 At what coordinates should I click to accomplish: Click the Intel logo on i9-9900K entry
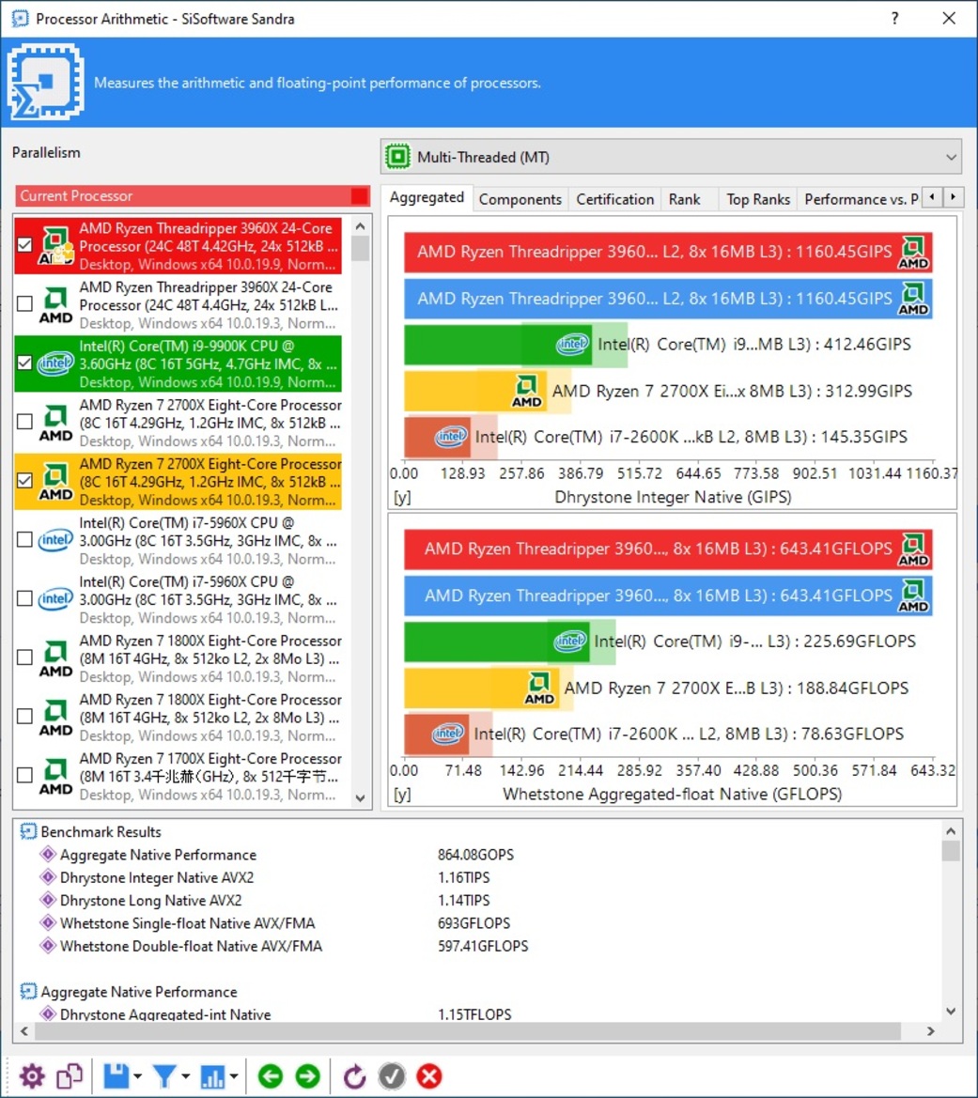[x=55, y=363]
